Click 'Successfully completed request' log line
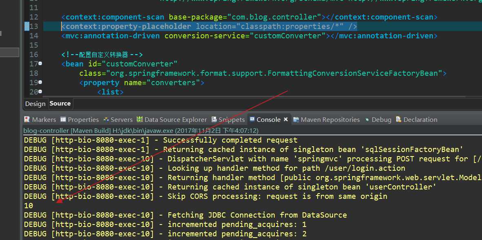This screenshot has width=482, height=240. tap(161, 140)
